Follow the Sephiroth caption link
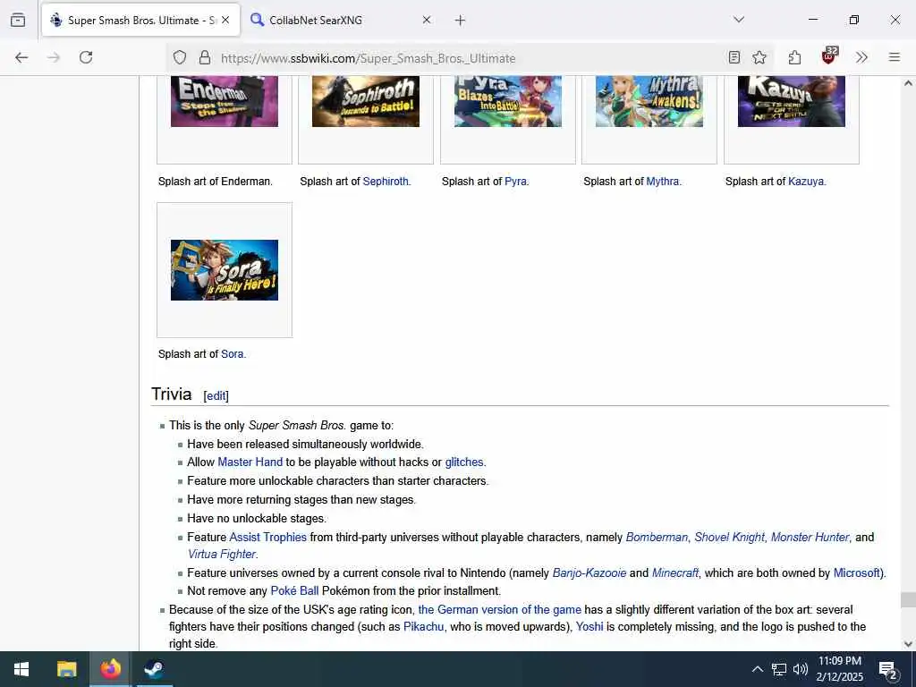The image size is (916, 687). pos(386,181)
